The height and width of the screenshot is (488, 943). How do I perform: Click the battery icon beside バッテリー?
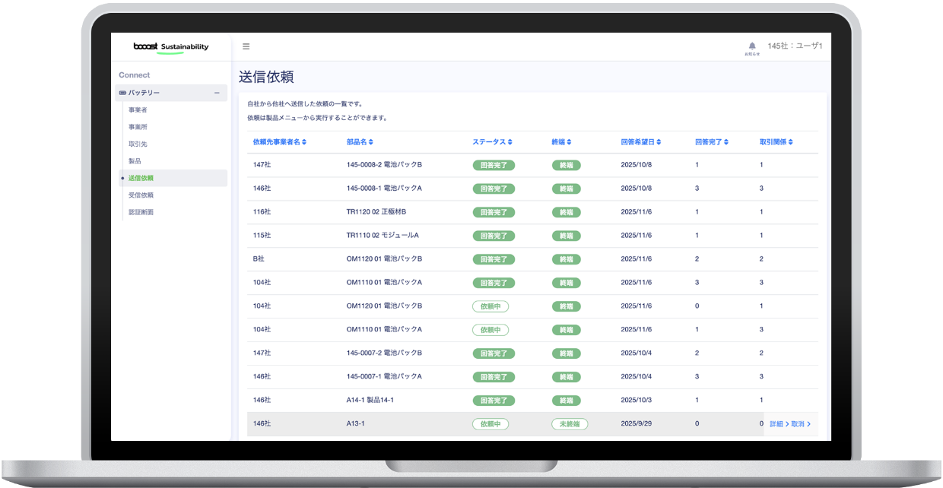(124, 93)
